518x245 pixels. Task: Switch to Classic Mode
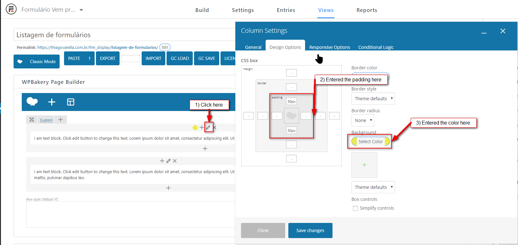point(37,61)
